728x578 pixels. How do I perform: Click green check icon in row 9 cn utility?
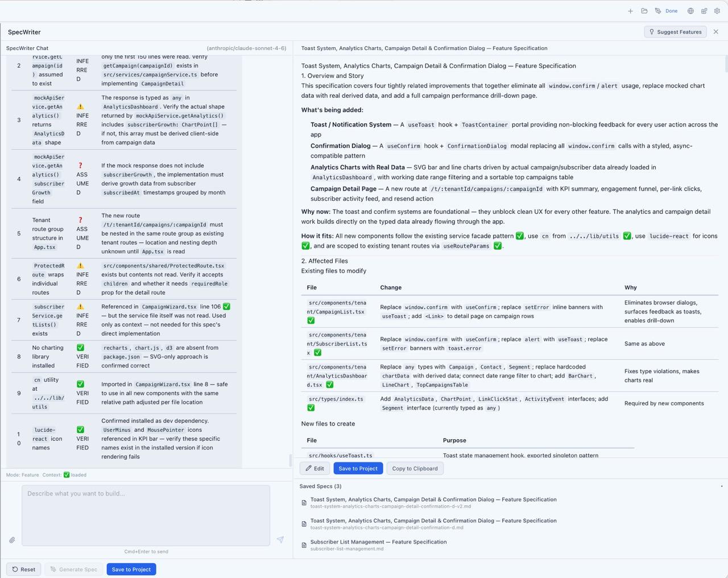click(80, 384)
